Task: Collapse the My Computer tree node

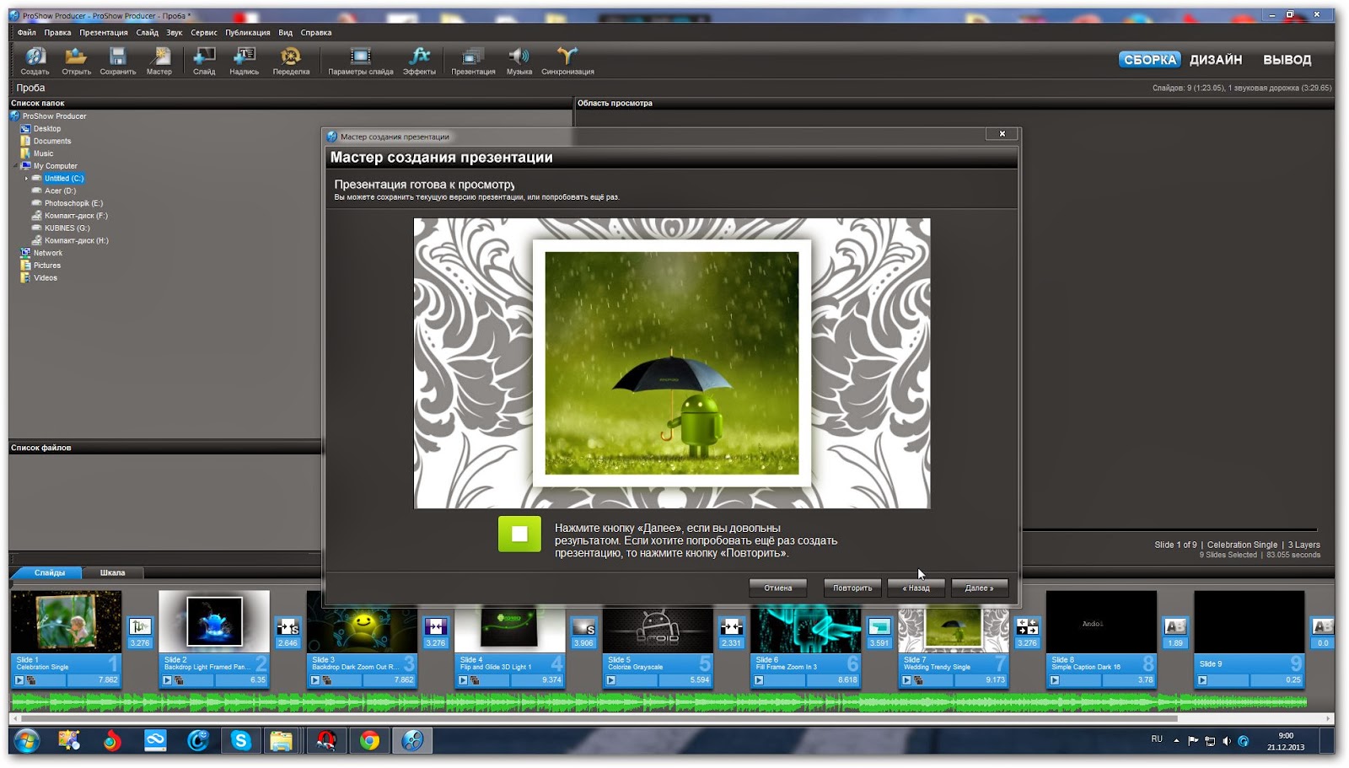Action: pyautogui.click(x=15, y=166)
